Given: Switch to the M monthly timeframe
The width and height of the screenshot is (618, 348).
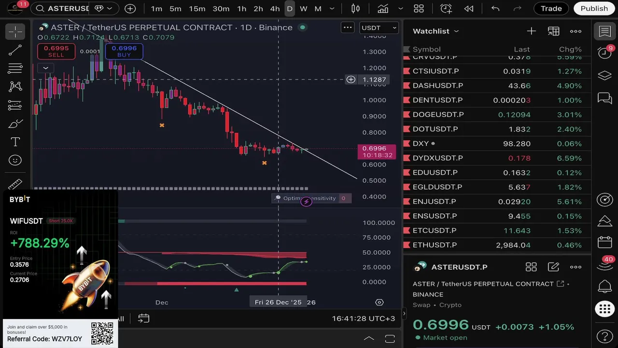Looking at the screenshot, I should 318,9.
